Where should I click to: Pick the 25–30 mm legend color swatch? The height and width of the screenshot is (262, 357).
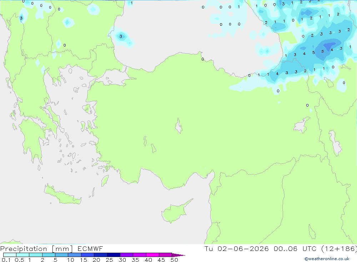coord(114,255)
